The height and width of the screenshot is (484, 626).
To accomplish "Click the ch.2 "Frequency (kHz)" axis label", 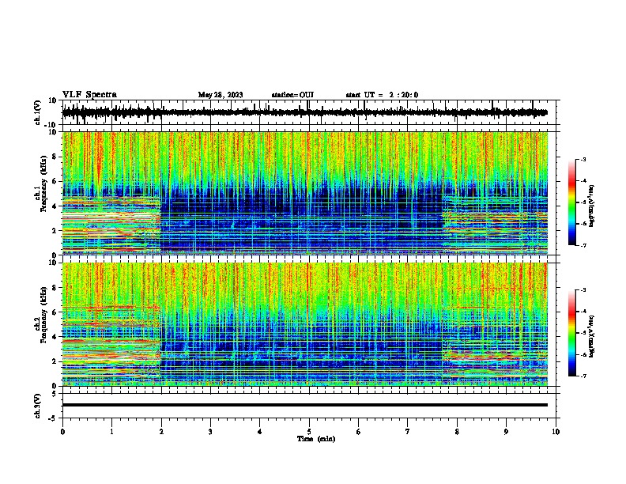I will 43,314.
